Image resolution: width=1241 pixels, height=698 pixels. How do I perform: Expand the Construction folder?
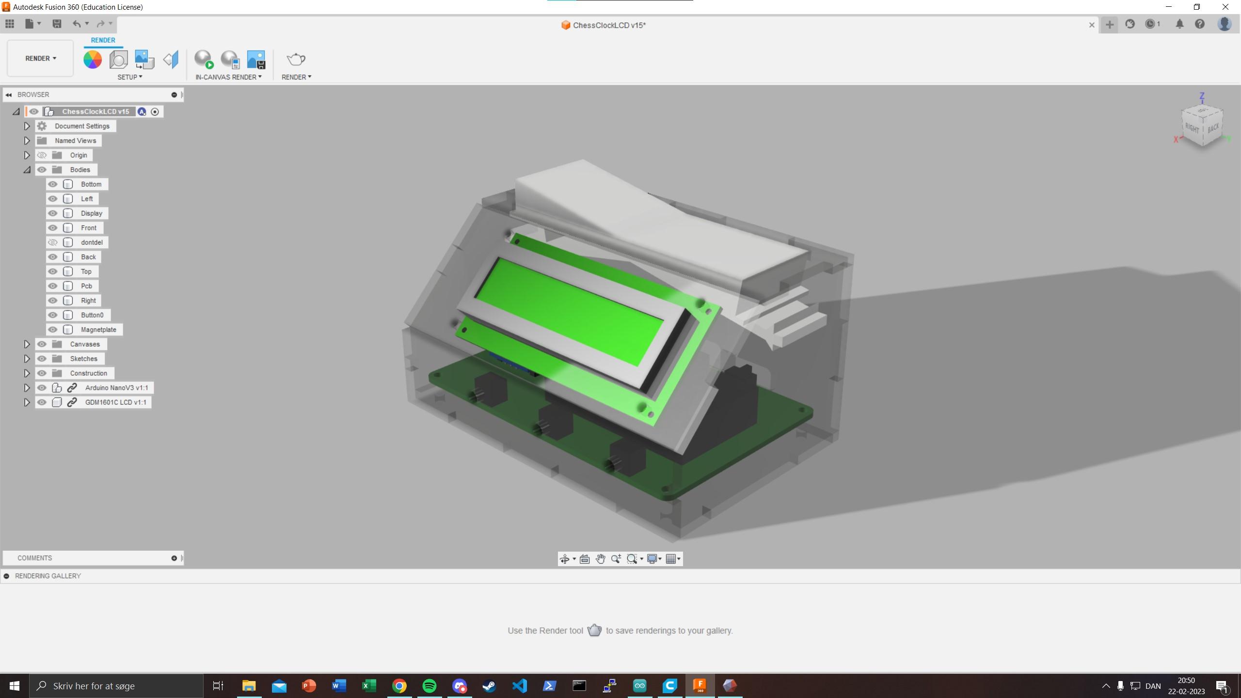27,373
